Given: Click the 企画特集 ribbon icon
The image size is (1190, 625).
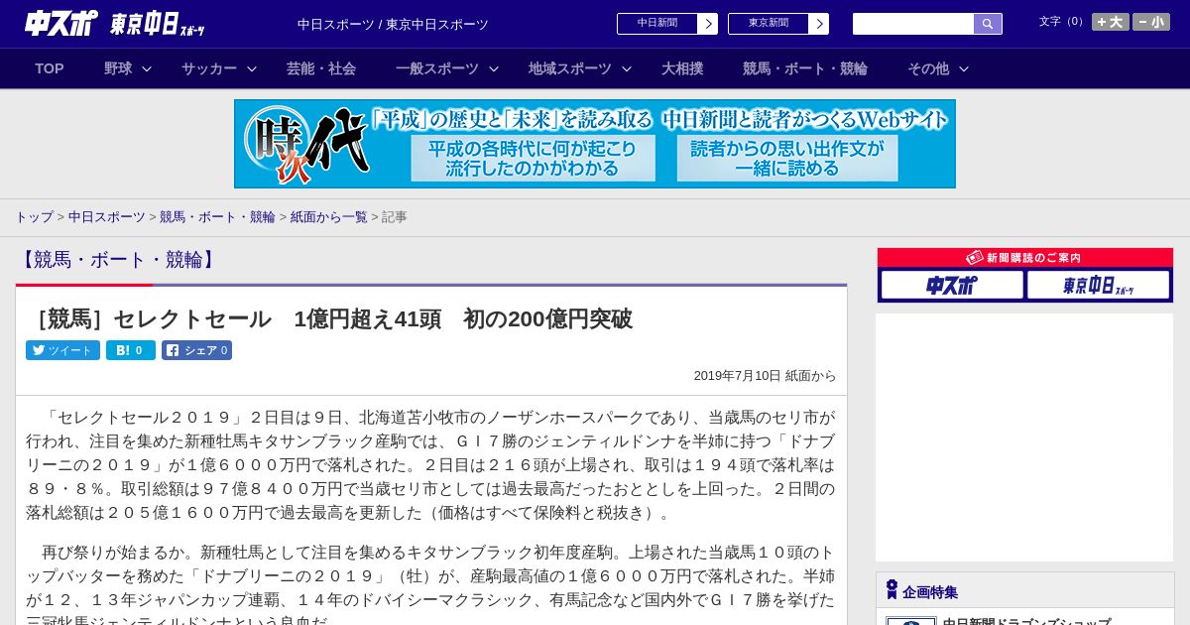Looking at the screenshot, I should (x=892, y=590).
